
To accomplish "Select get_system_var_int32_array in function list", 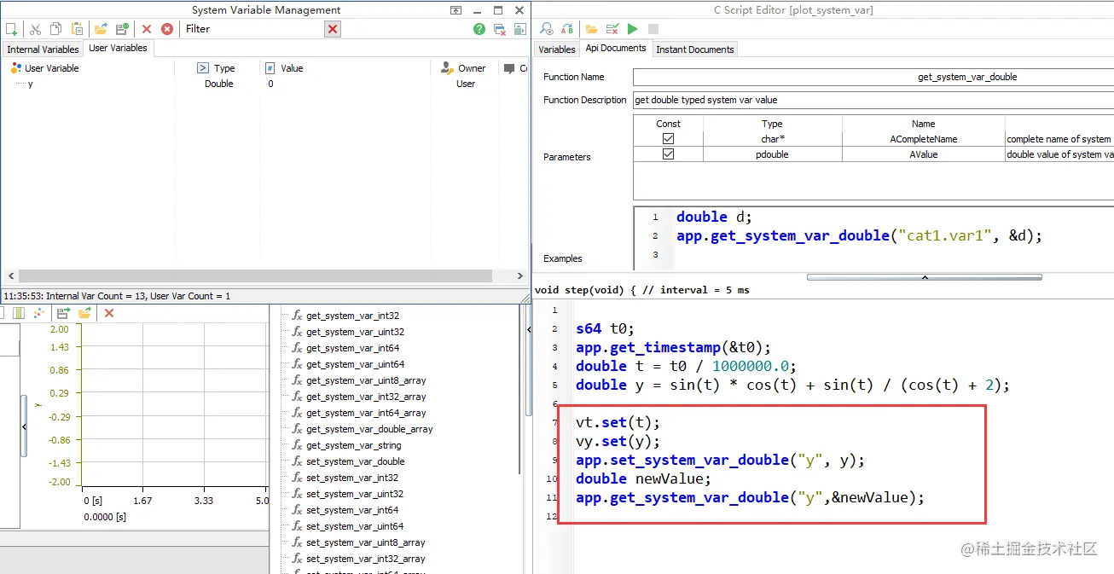I will [366, 397].
